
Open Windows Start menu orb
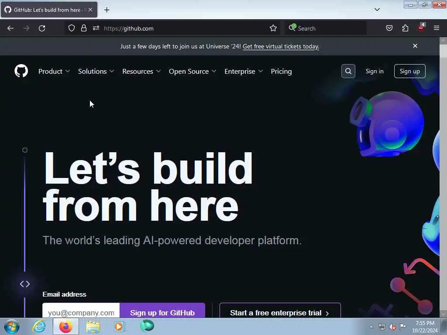pos(12,326)
